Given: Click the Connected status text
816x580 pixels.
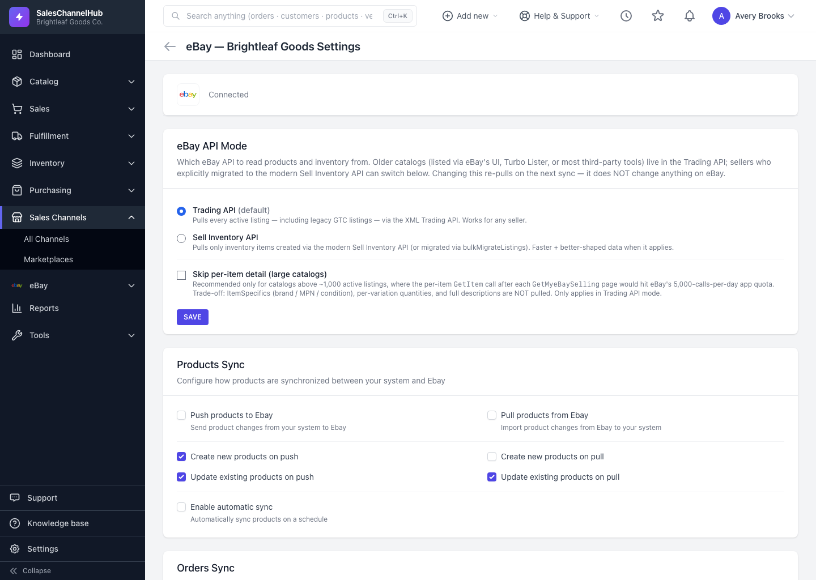Looking at the screenshot, I should pos(228,95).
